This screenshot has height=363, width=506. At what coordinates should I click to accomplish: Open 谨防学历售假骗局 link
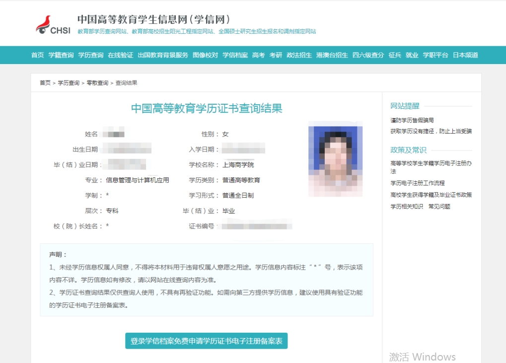(412, 120)
